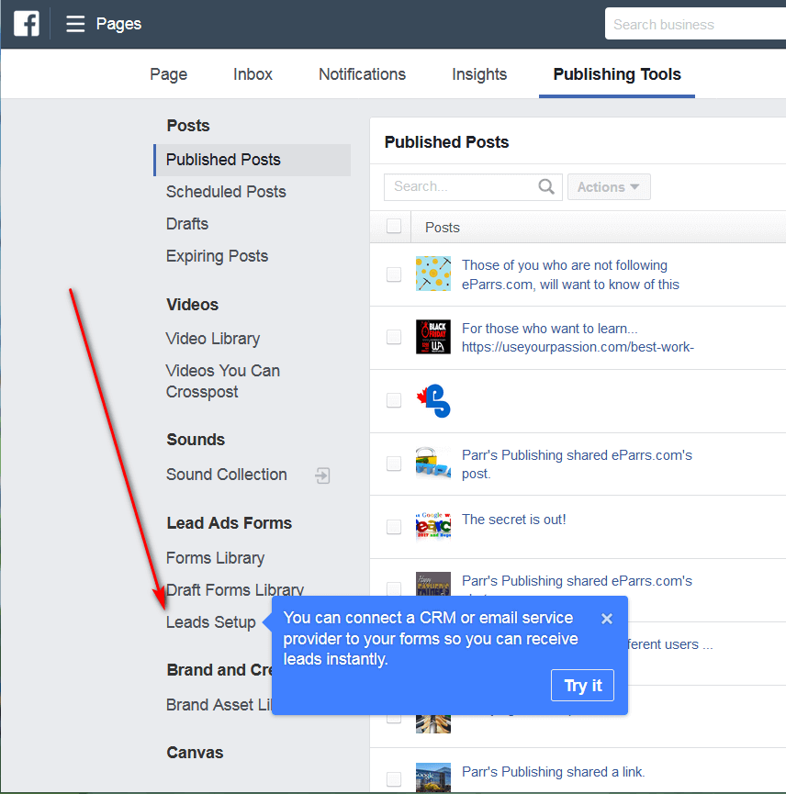This screenshot has width=786, height=794.
Task: Open the Actions dropdown
Action: click(x=609, y=187)
